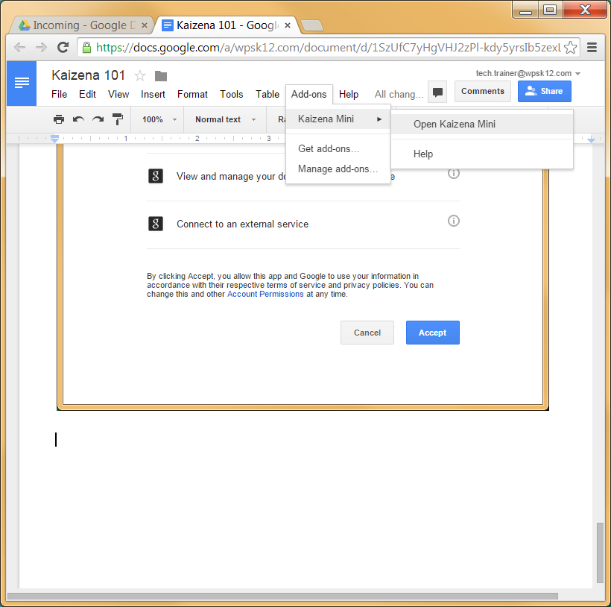Bookmark this page with the star icon
The height and width of the screenshot is (607, 611).
[570, 48]
